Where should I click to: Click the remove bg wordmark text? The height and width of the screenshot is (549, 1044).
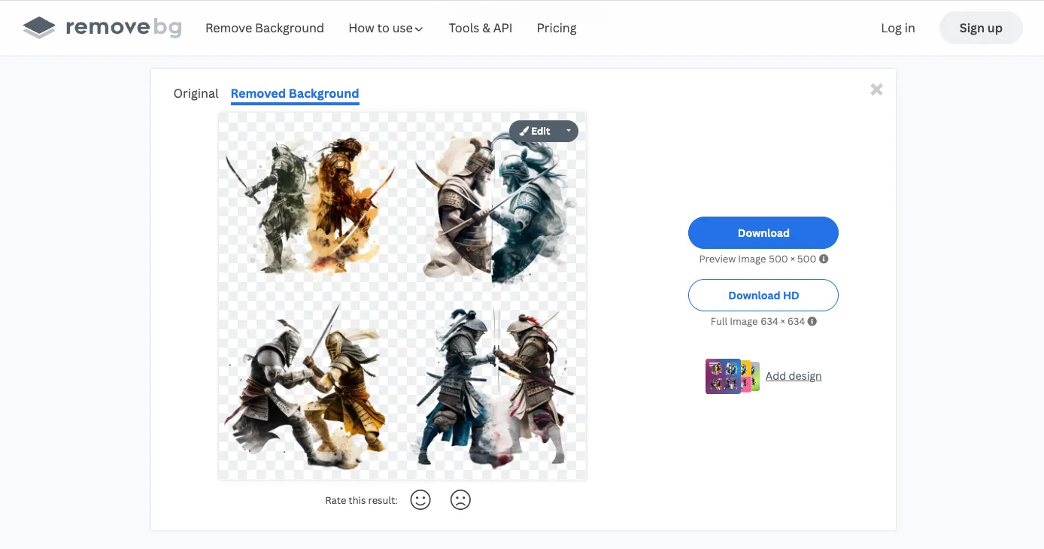pyautogui.click(x=124, y=28)
